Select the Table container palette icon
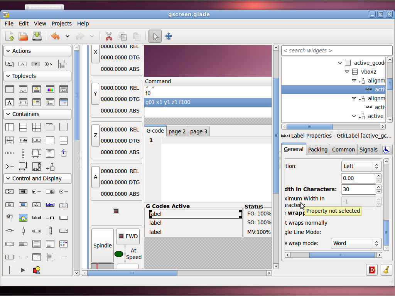The image size is (395, 296). point(37,127)
